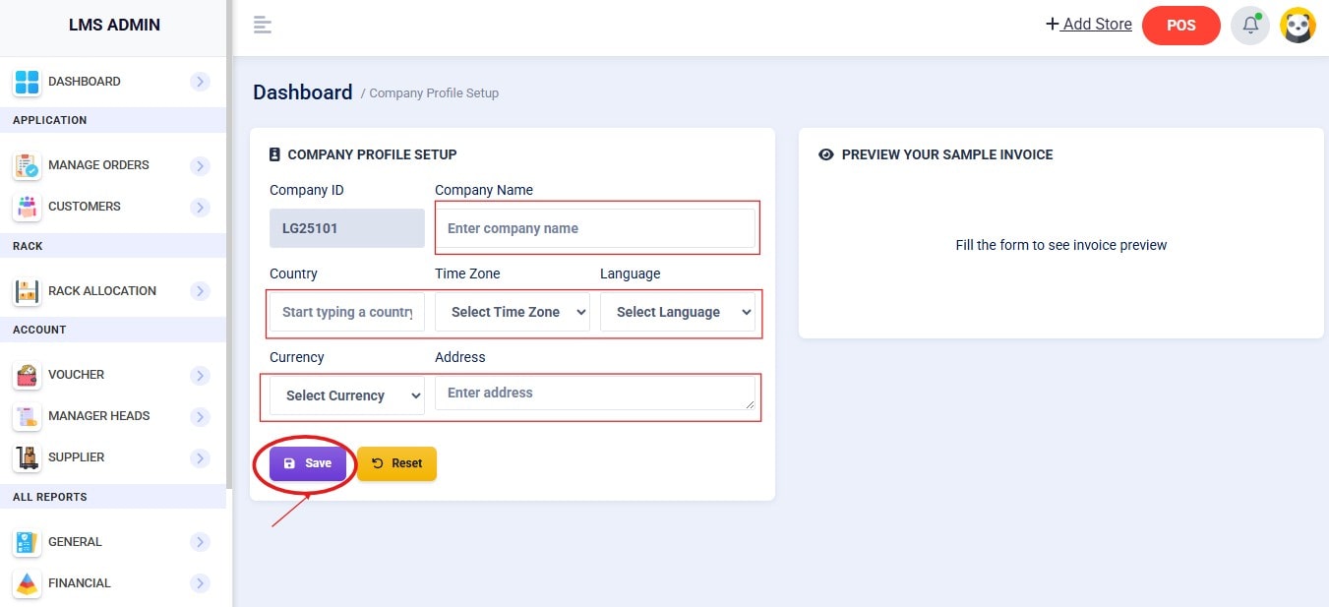Click the Customers sidebar icon
Screen dimensions: 1329x607
point(27,208)
